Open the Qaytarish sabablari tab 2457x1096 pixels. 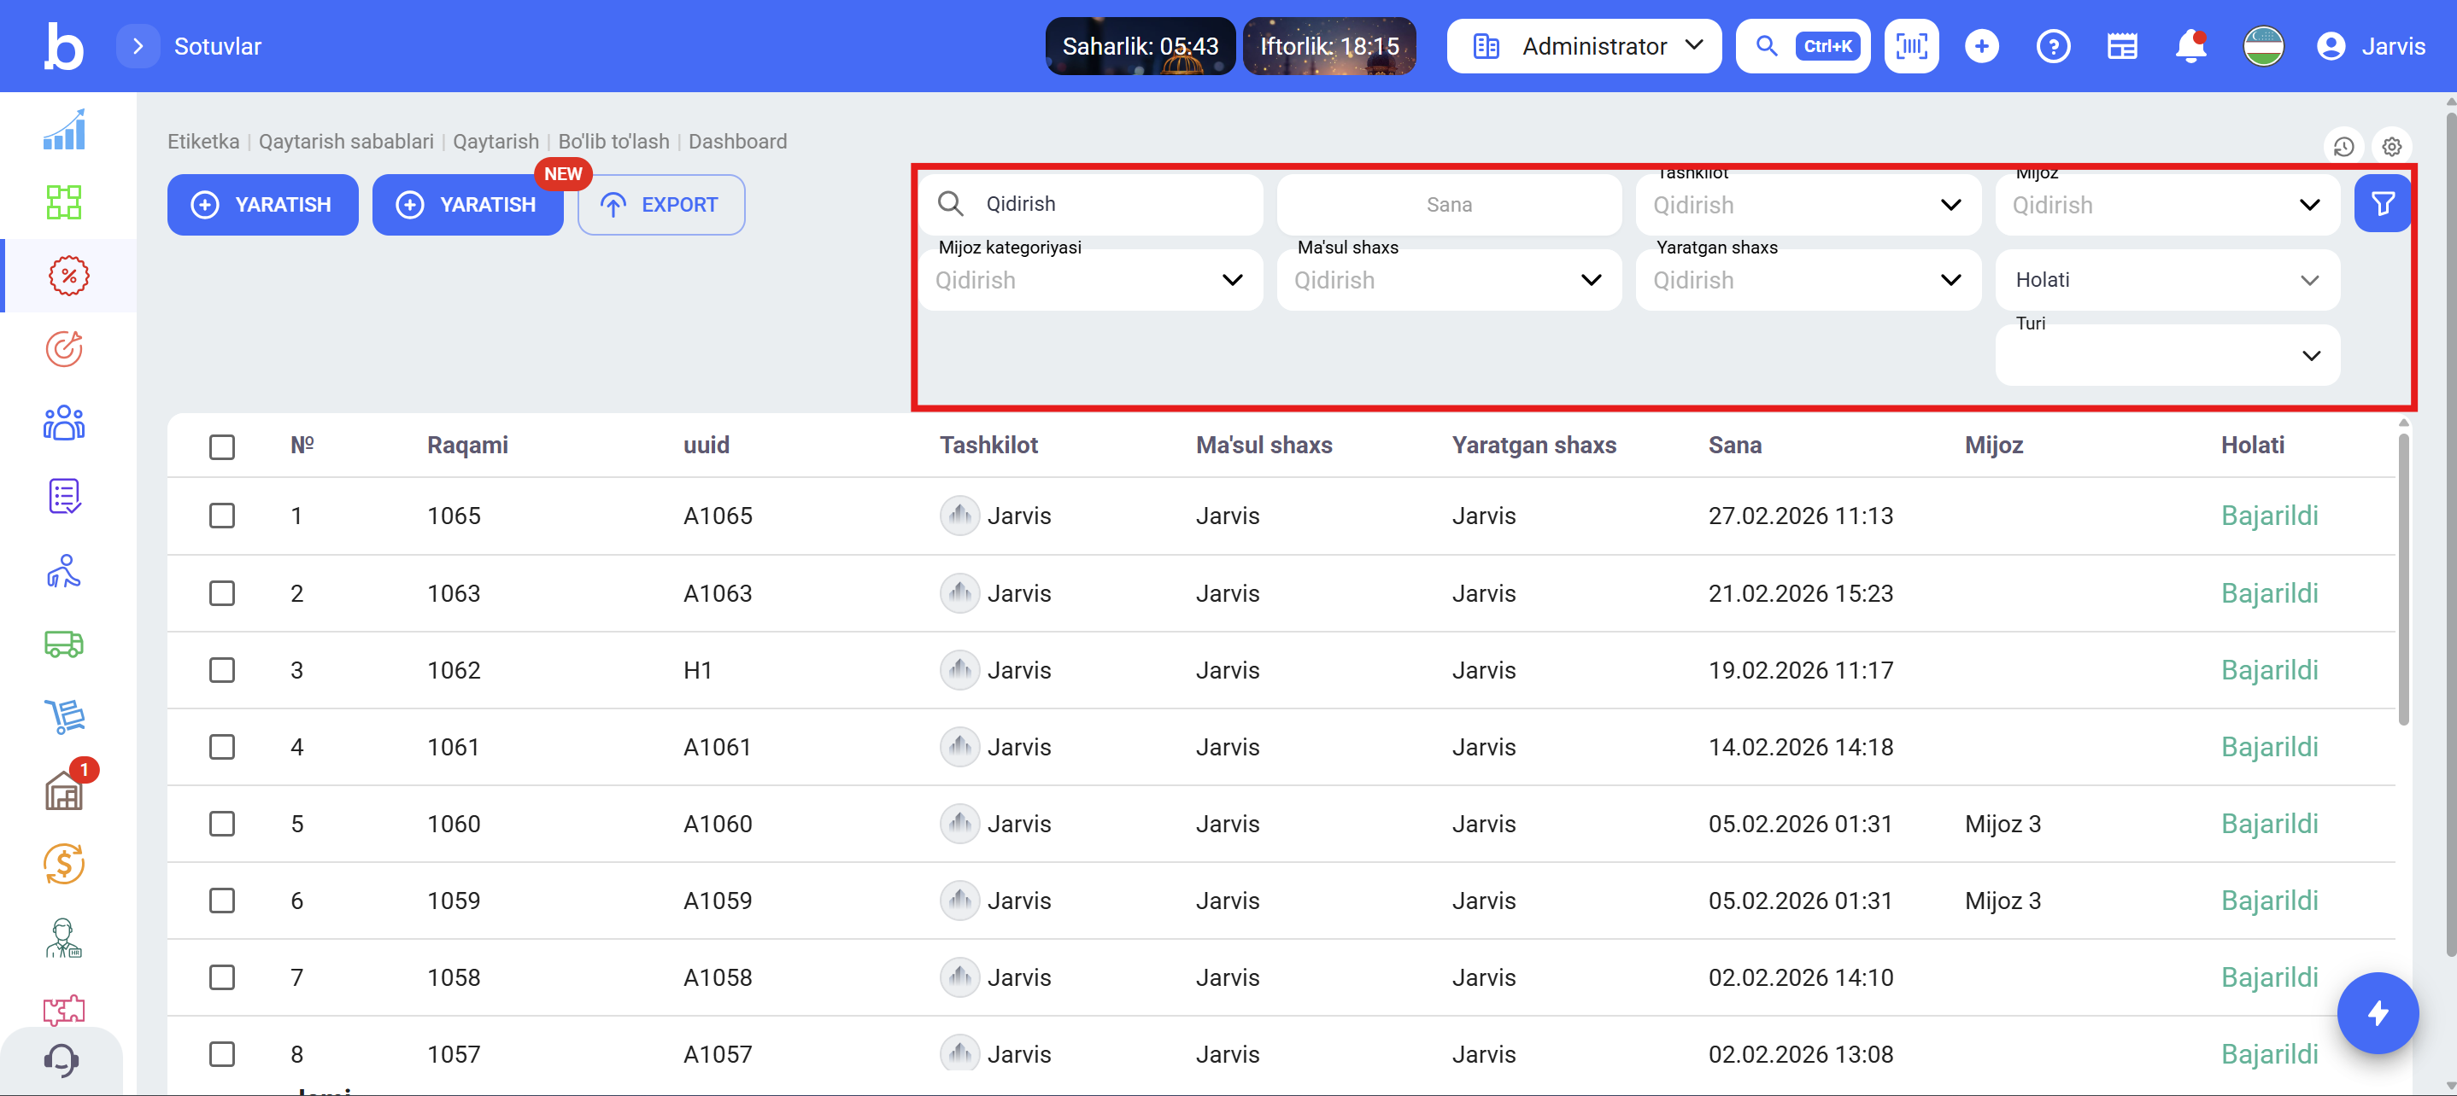[x=345, y=141]
